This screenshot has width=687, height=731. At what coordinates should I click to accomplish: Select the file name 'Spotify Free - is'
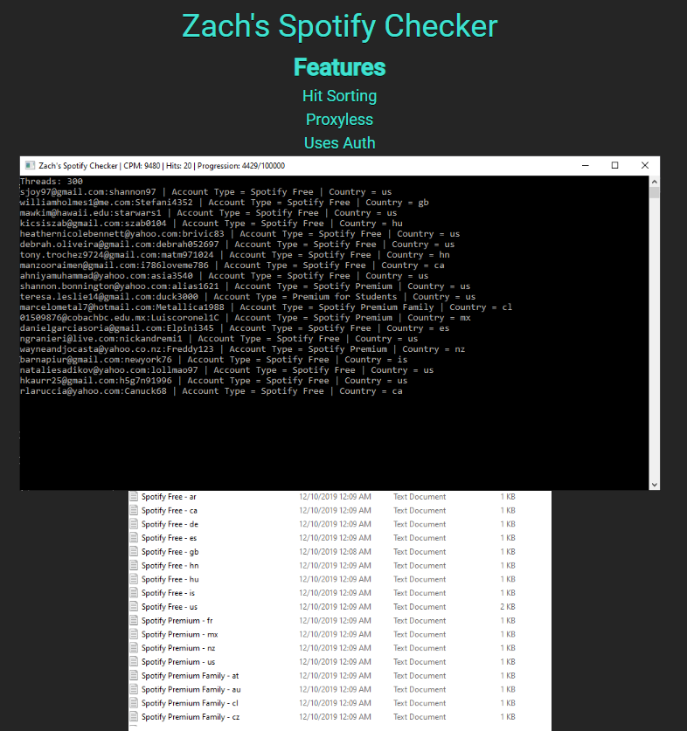click(x=169, y=593)
